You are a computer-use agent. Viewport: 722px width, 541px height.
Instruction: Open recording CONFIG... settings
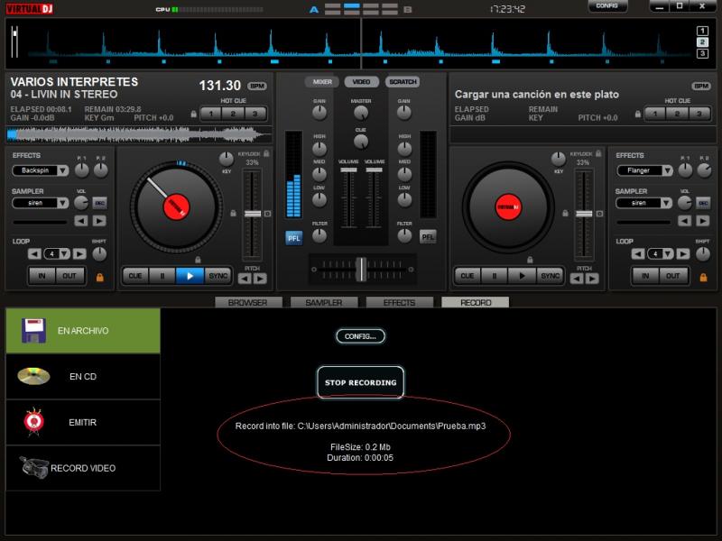pos(360,336)
